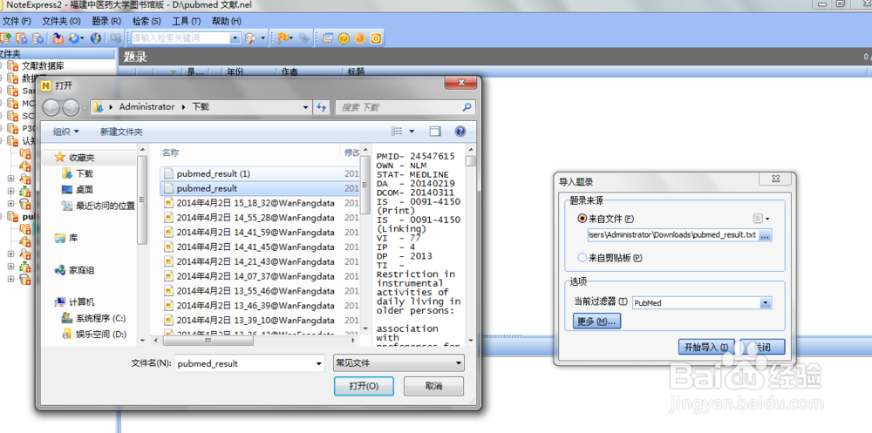Screen dimensions: 872x433
Task: Open the 工具(T) menu
Action: point(187,21)
